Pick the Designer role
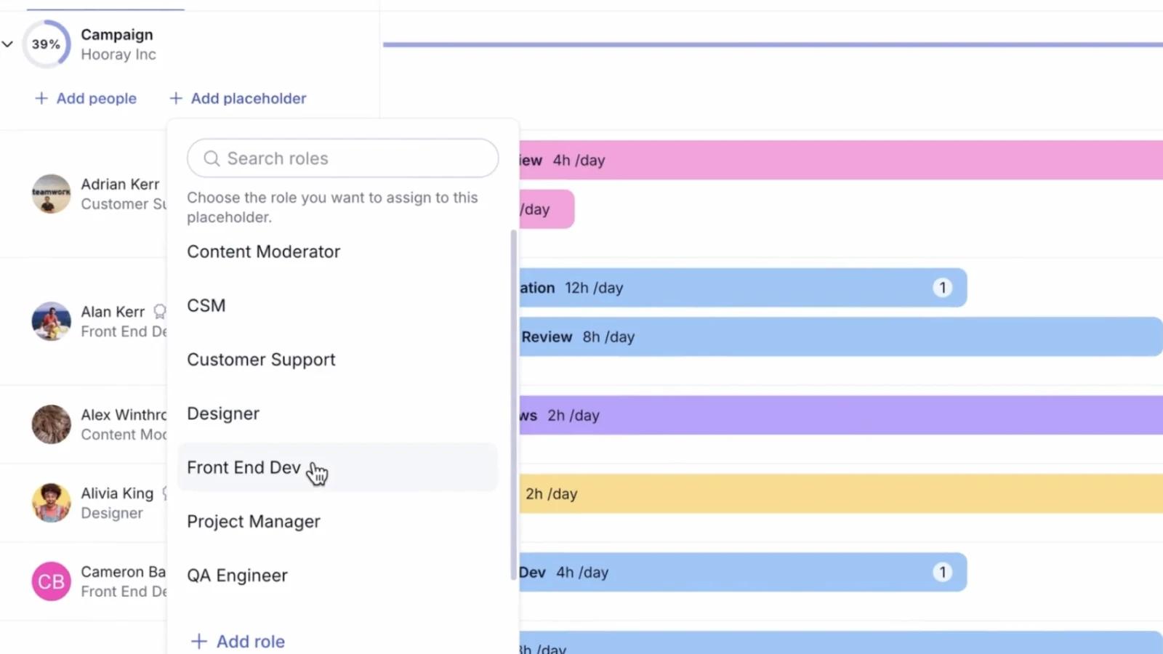Viewport: 1163px width, 654px height. (337, 413)
